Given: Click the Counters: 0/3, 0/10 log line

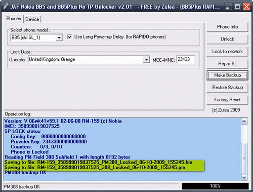Looking at the screenshot, I should 36,147.
